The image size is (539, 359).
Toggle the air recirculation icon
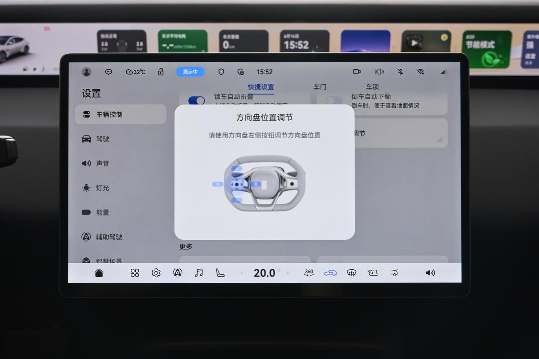pos(373,273)
